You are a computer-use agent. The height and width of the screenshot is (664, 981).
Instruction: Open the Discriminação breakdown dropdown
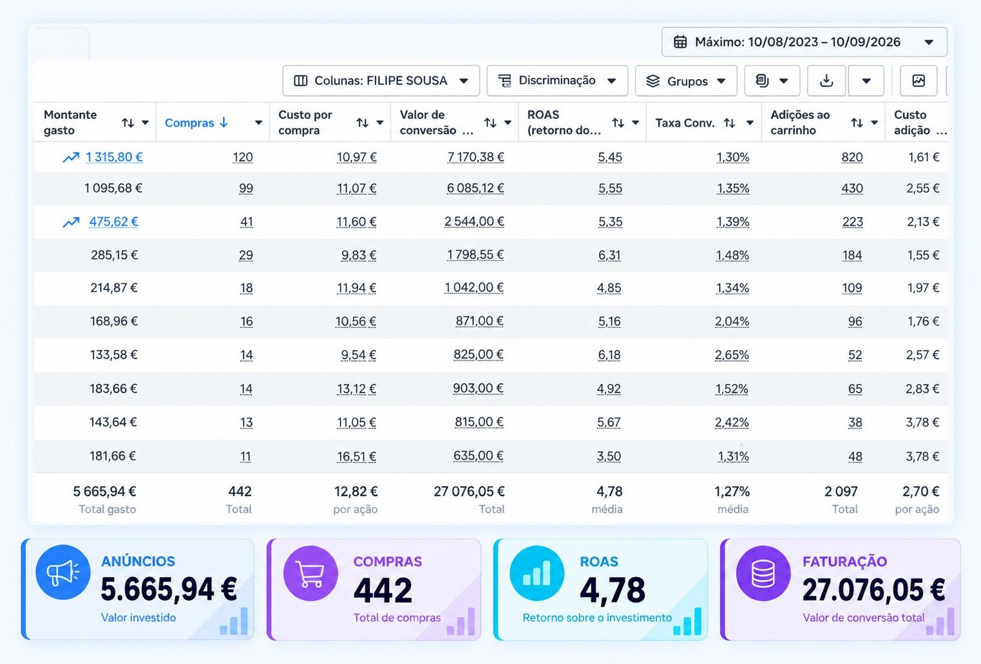coord(557,81)
